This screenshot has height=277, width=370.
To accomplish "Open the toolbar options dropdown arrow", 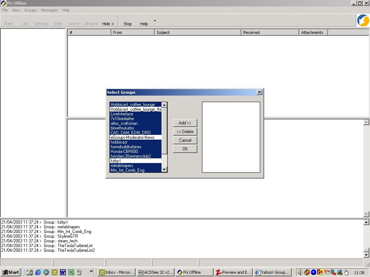I will (x=155, y=21).
